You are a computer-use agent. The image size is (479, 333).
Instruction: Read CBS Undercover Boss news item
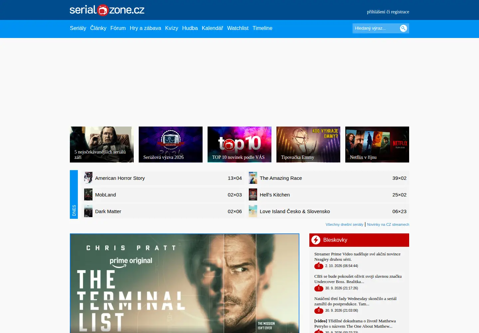pos(358,279)
